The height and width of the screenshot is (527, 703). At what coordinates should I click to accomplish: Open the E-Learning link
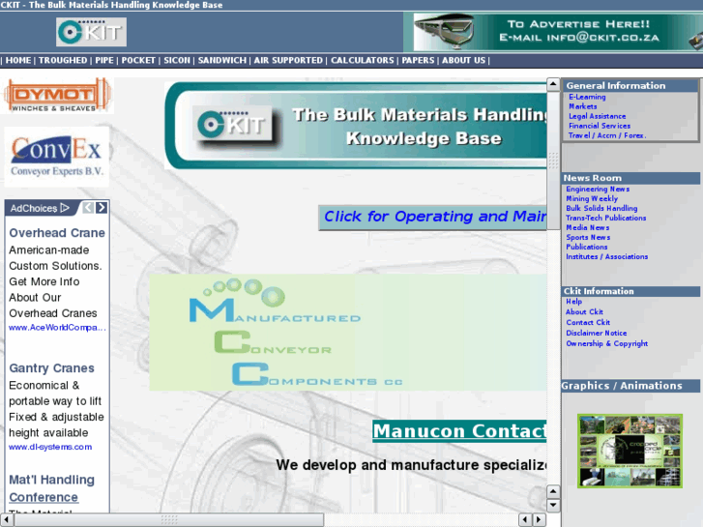587,97
